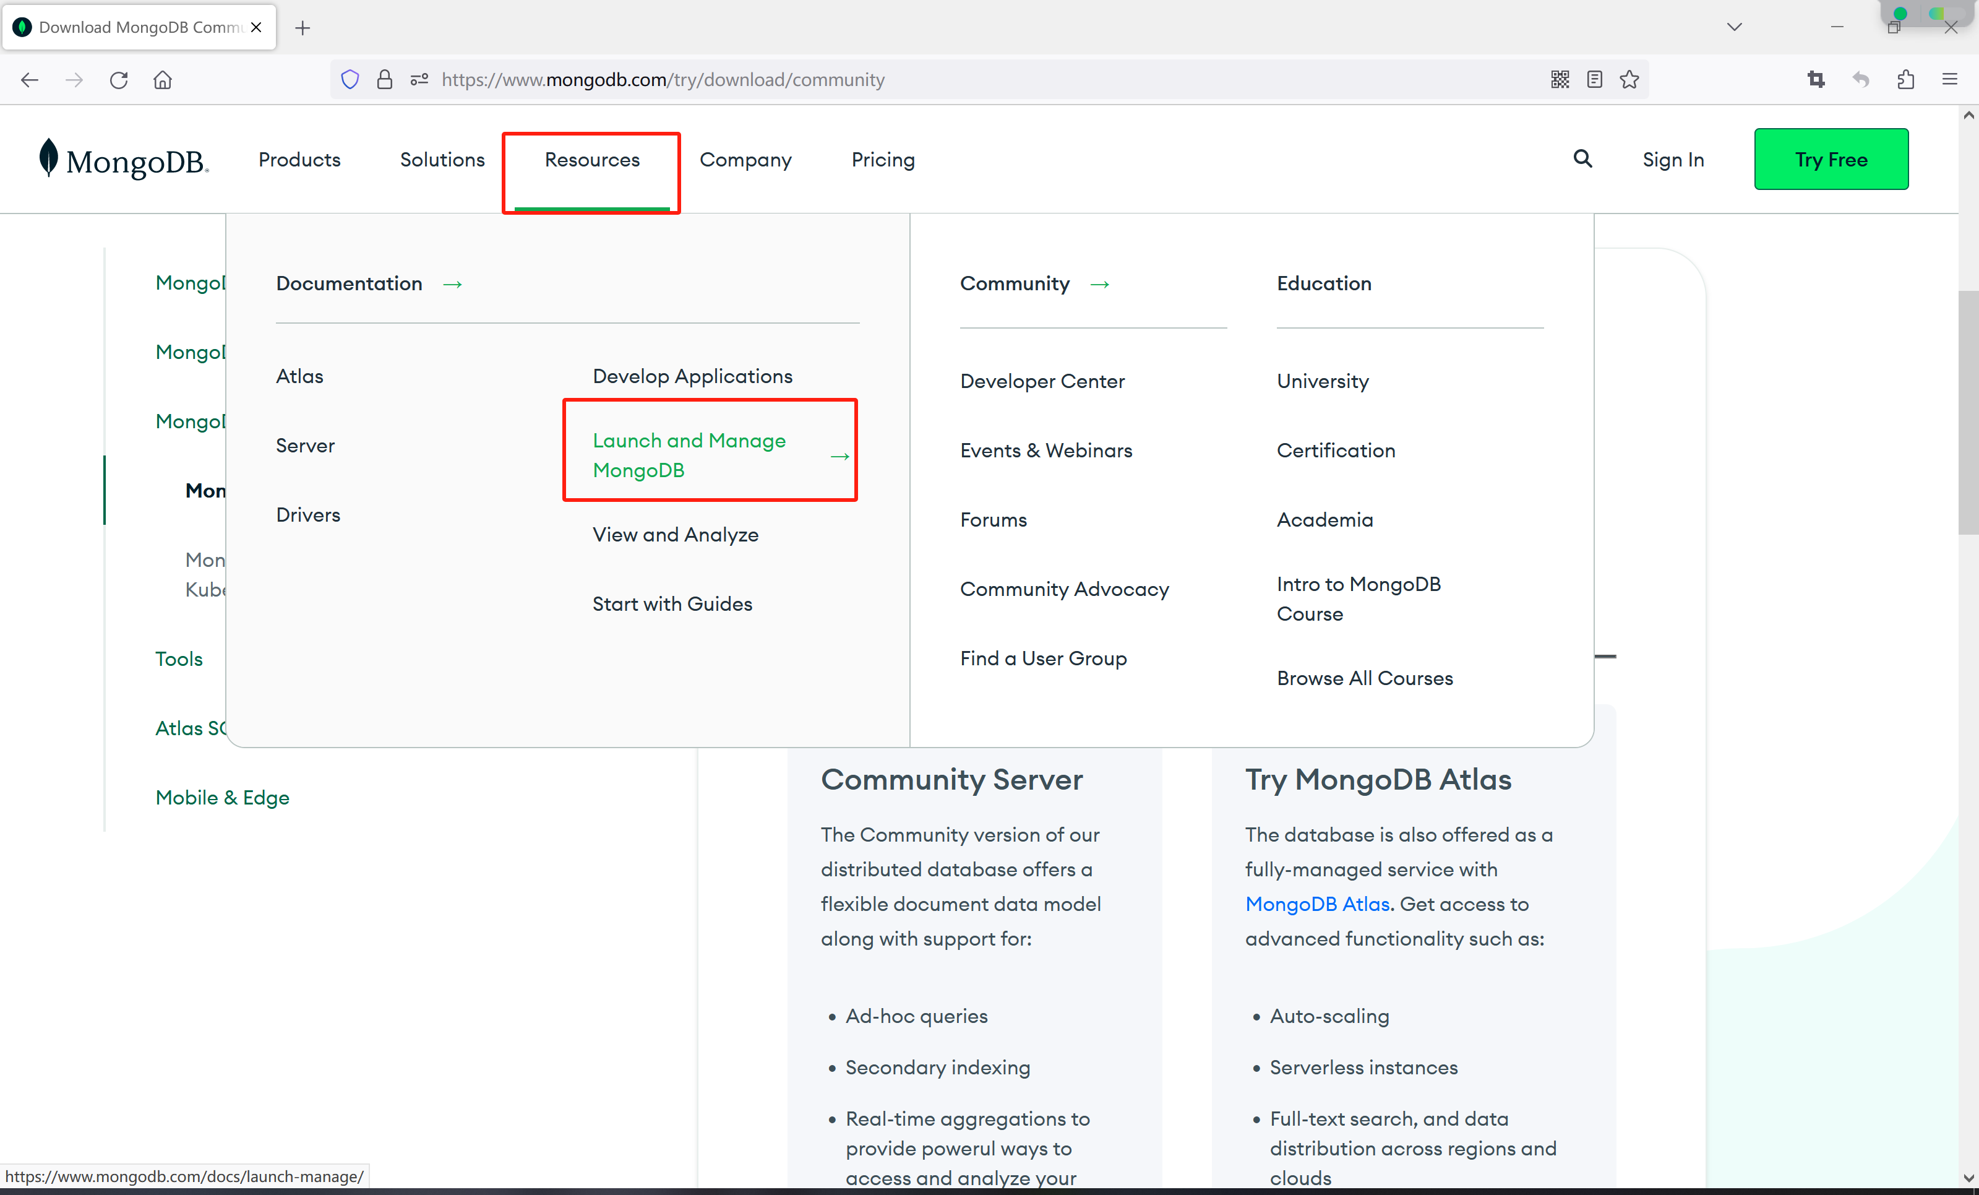
Task: Click the undo arrow toolbar icon
Action: click(x=1861, y=80)
